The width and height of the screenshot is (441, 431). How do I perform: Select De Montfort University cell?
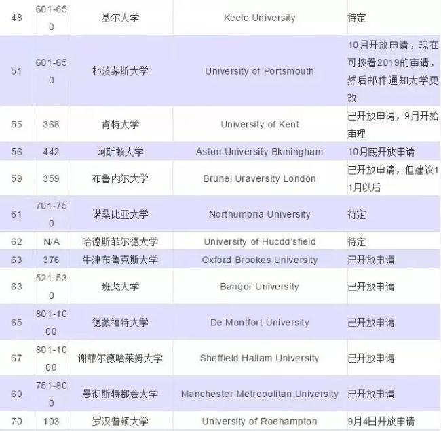(260, 322)
